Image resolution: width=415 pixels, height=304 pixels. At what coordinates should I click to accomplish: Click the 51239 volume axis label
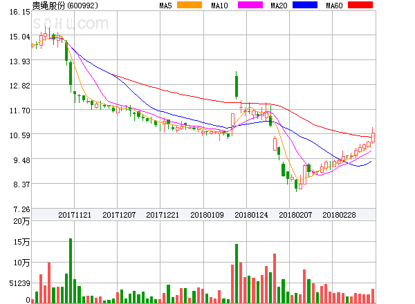(20, 284)
